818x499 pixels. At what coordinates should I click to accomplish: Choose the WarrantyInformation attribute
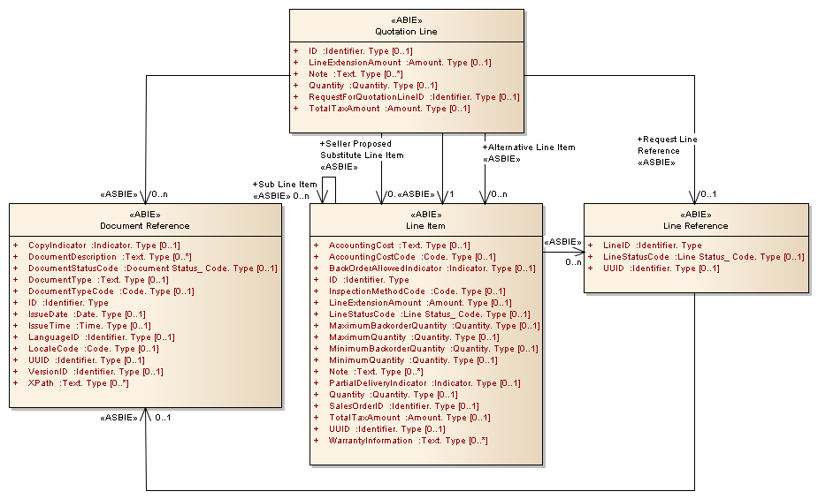408,441
